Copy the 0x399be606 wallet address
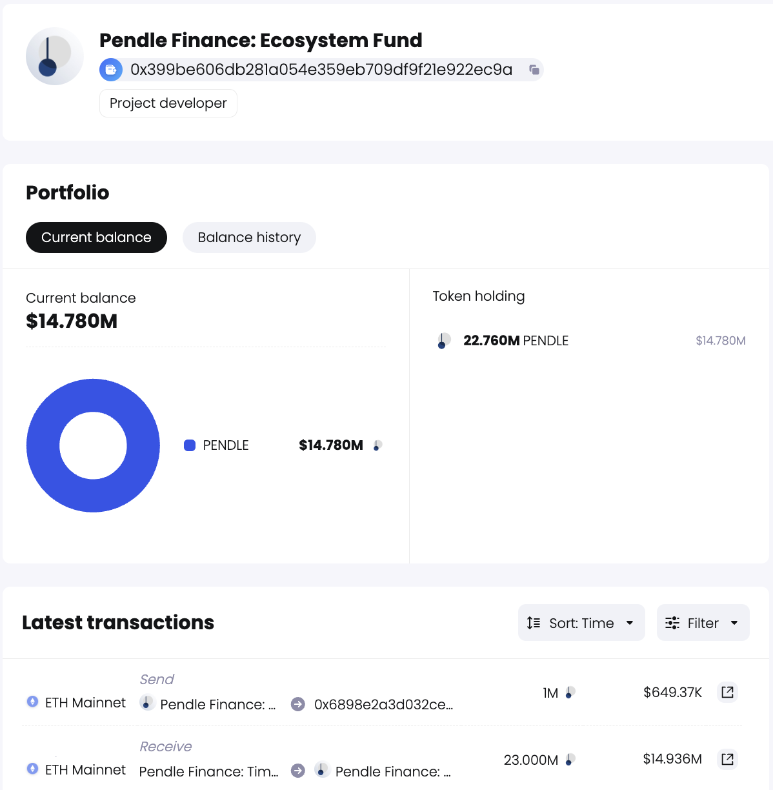The height and width of the screenshot is (790, 773). 534,70
